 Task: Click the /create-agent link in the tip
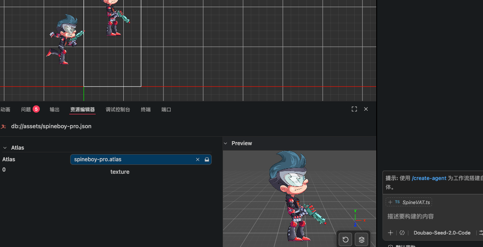coord(429,178)
